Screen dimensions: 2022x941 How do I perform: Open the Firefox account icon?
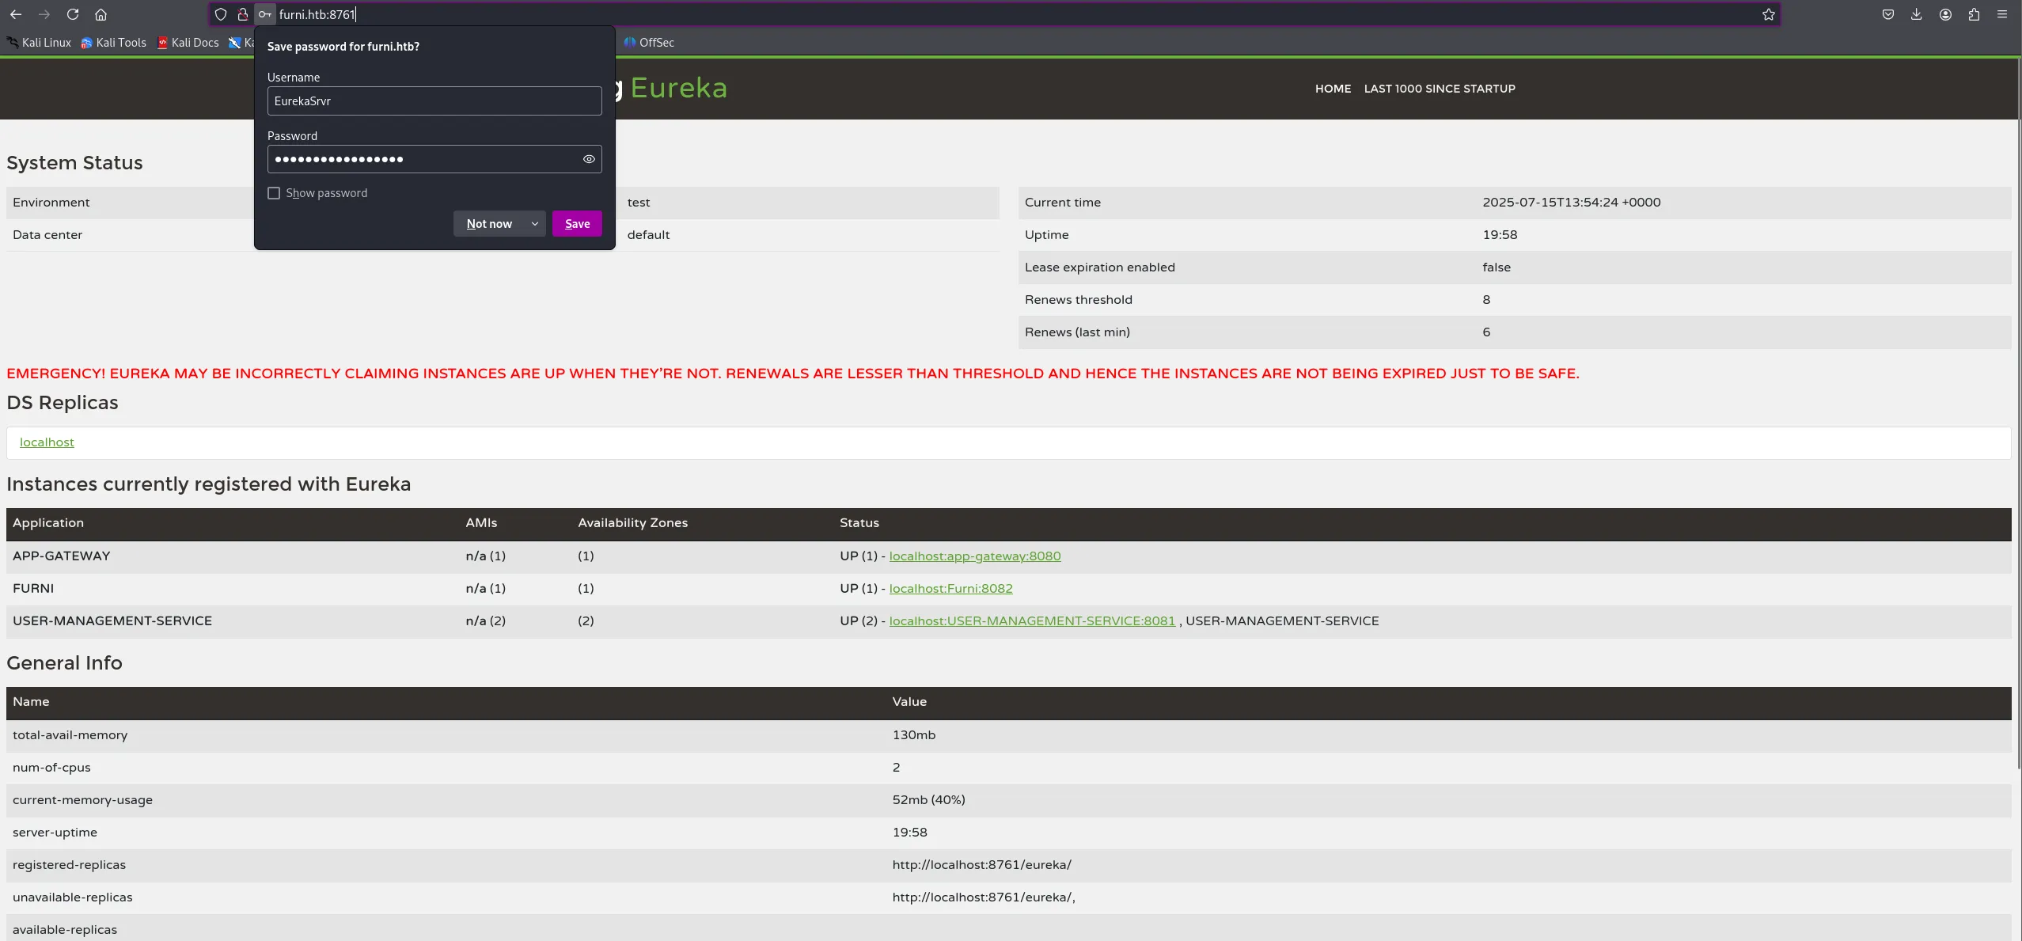point(1945,14)
